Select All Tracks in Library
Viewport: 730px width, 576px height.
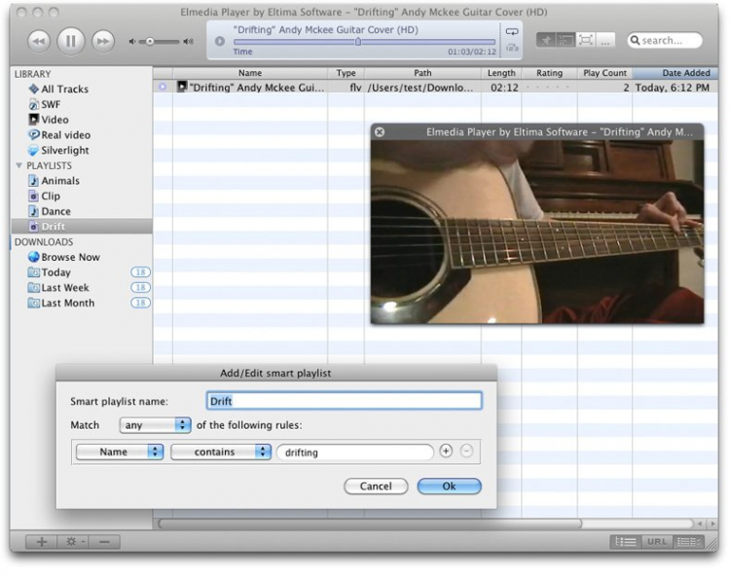click(x=64, y=89)
